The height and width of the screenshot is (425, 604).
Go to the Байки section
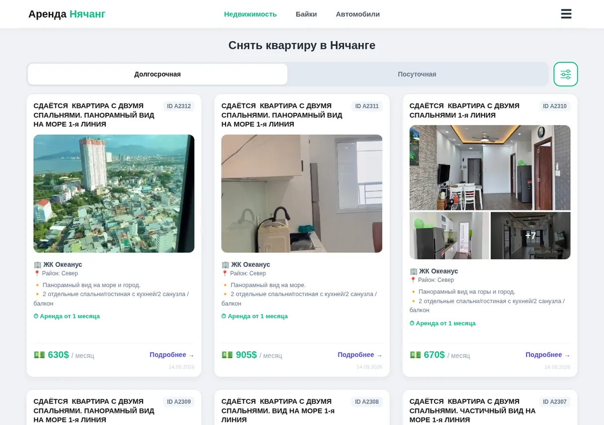click(x=306, y=14)
